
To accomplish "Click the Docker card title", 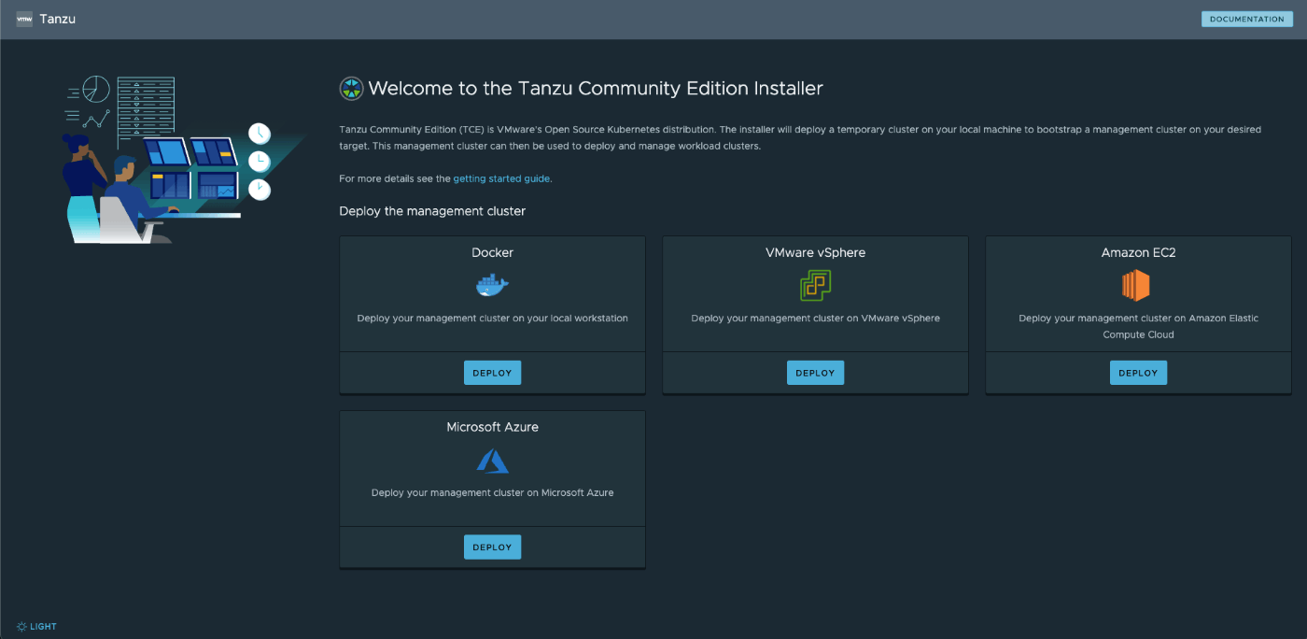I will [x=492, y=252].
